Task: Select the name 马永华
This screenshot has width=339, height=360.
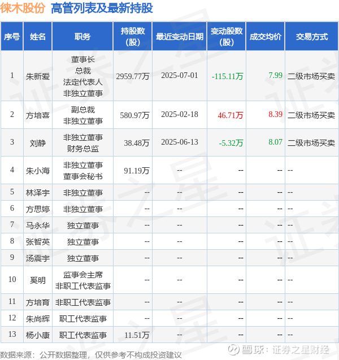Action: (38, 225)
